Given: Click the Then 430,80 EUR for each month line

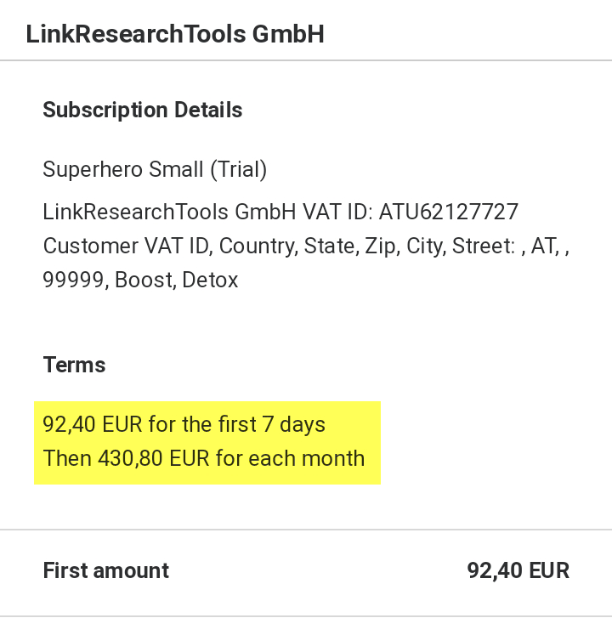Looking at the screenshot, I should 204,458.
